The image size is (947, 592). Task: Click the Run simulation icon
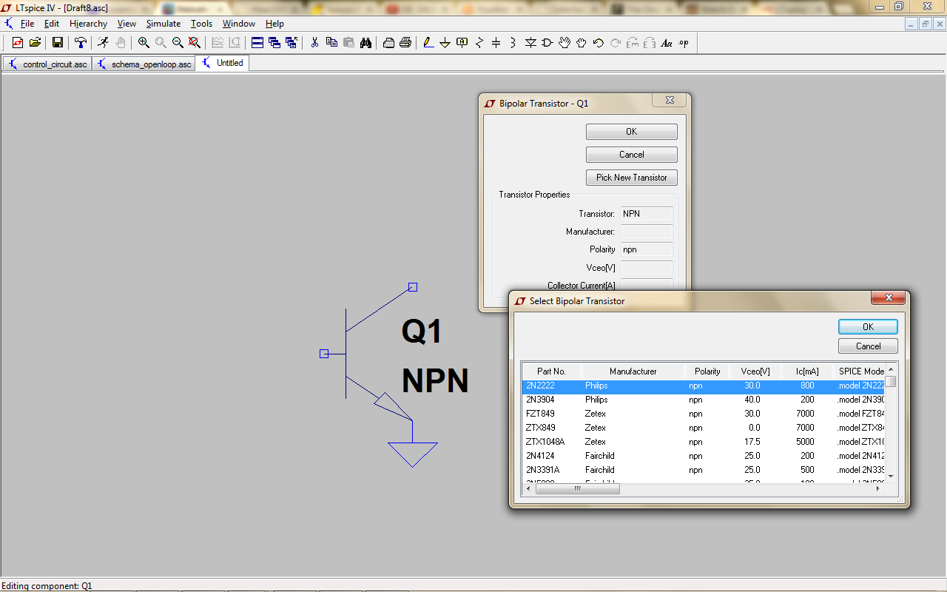tap(103, 43)
